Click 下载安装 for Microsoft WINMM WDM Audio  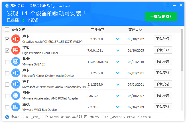point(163,84)
